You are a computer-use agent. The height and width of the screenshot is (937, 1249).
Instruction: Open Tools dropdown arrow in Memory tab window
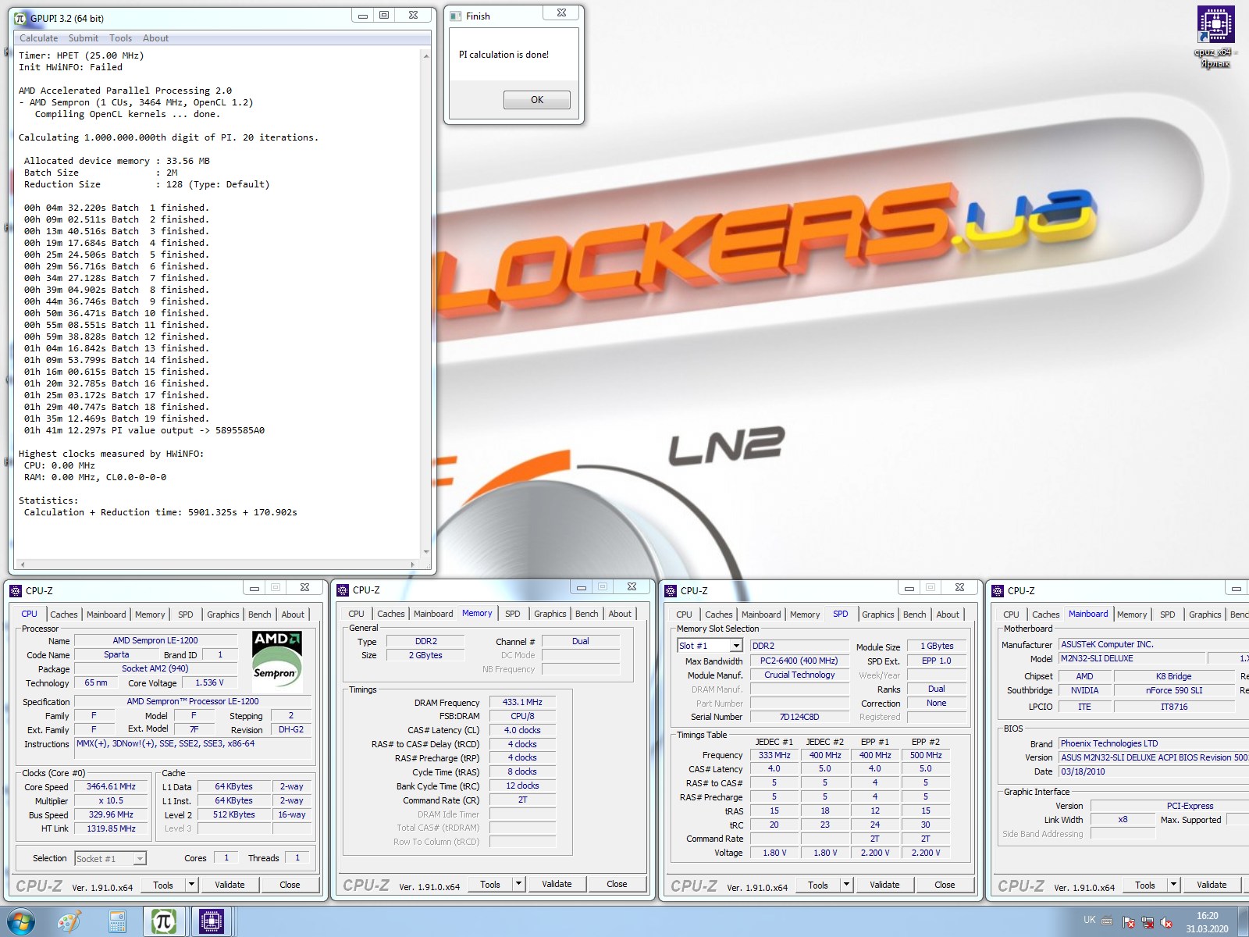click(518, 884)
